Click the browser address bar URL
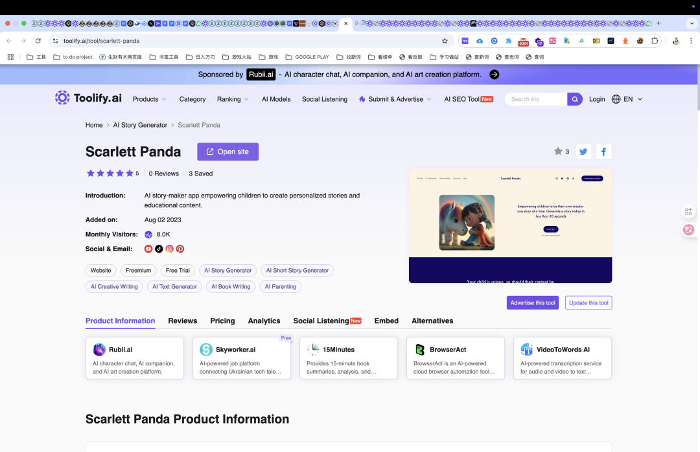 (101, 41)
